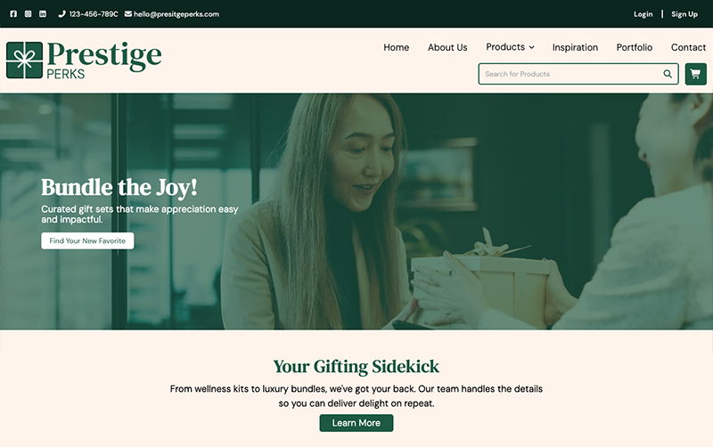
Task: Click the Sign Up link
Action: click(x=684, y=14)
